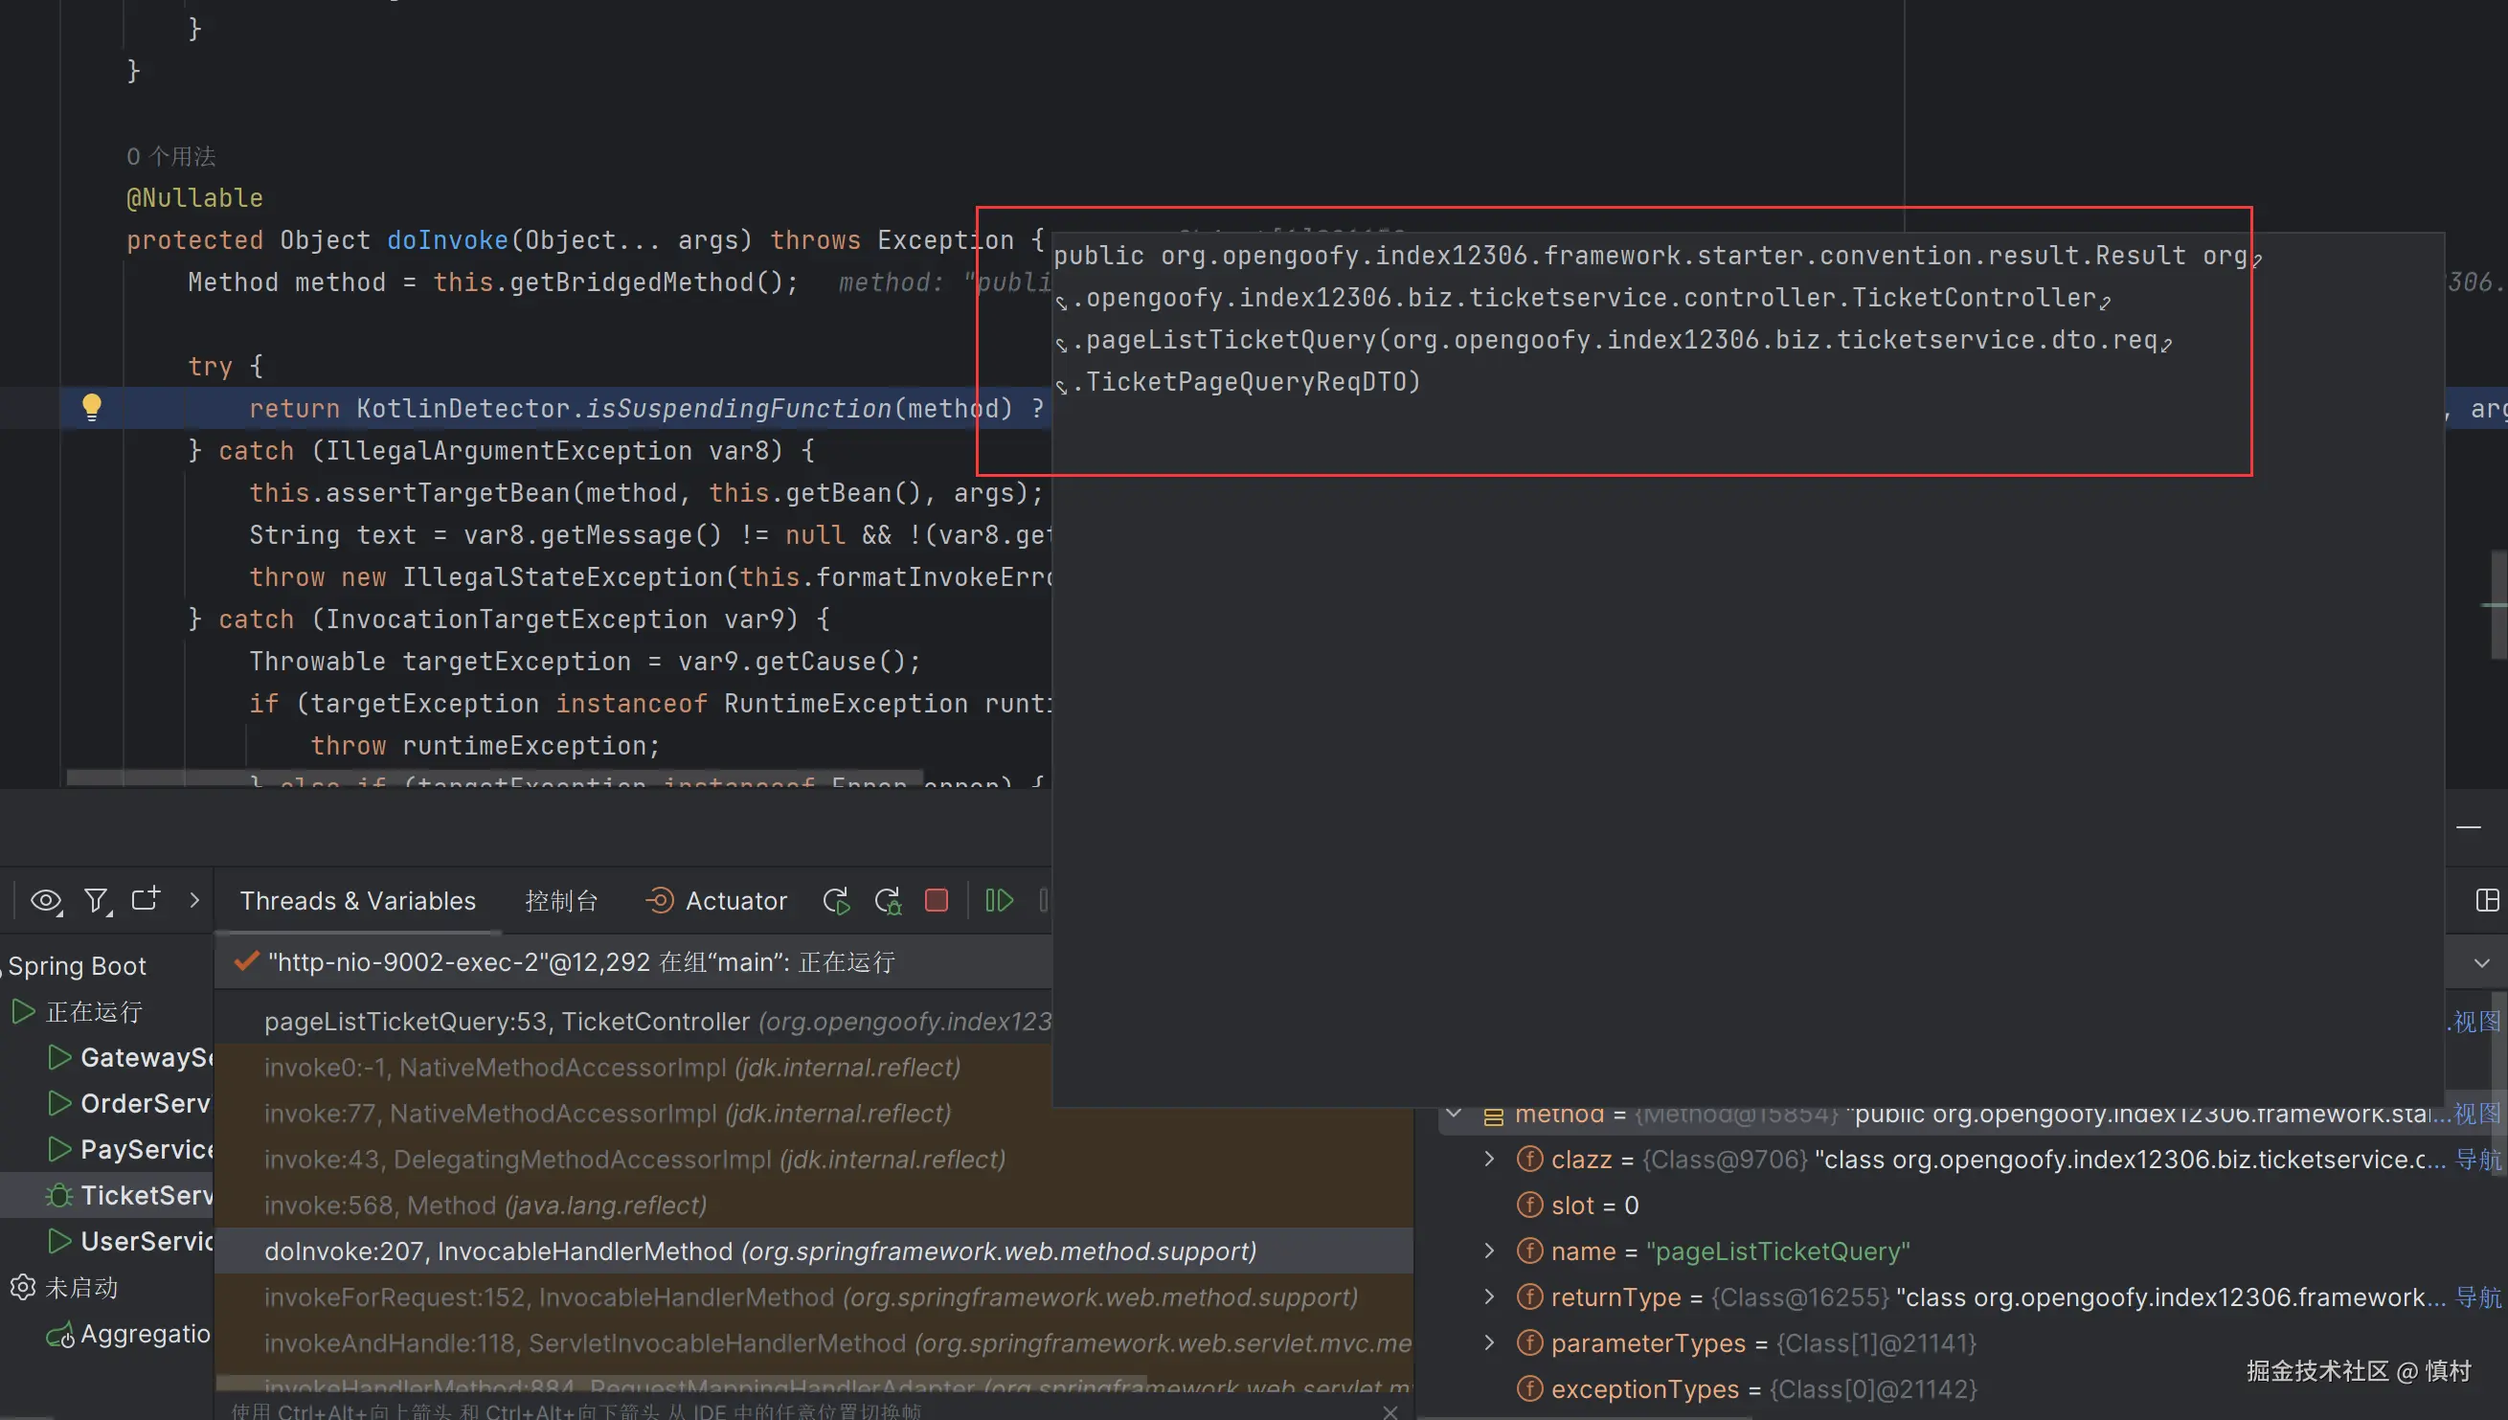Minimize the debug tool window panel
The width and height of the screenshot is (2508, 1420).
pyautogui.click(x=2468, y=827)
